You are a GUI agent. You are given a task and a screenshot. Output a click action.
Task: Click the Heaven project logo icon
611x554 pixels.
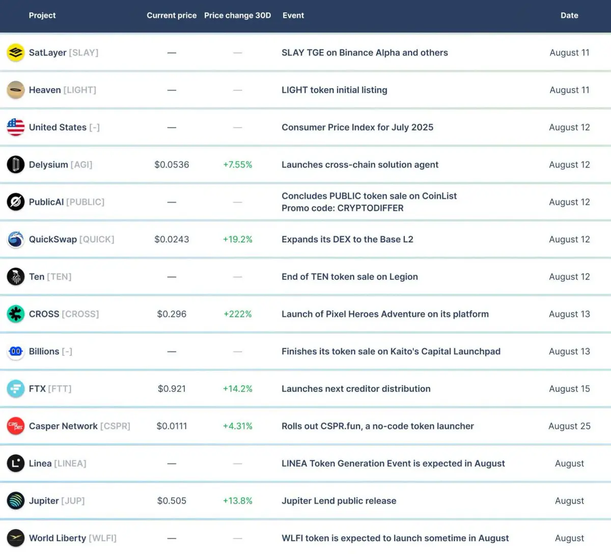tap(16, 90)
